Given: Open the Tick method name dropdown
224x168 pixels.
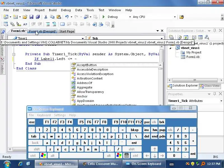Looking at the screenshot, I should tap(162, 38).
